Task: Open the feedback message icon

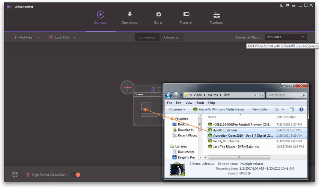Action: tap(287, 6)
